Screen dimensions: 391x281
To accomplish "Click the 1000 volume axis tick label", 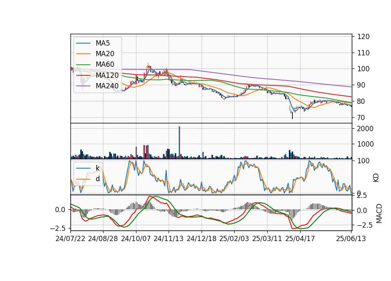I will tap(365, 144).
